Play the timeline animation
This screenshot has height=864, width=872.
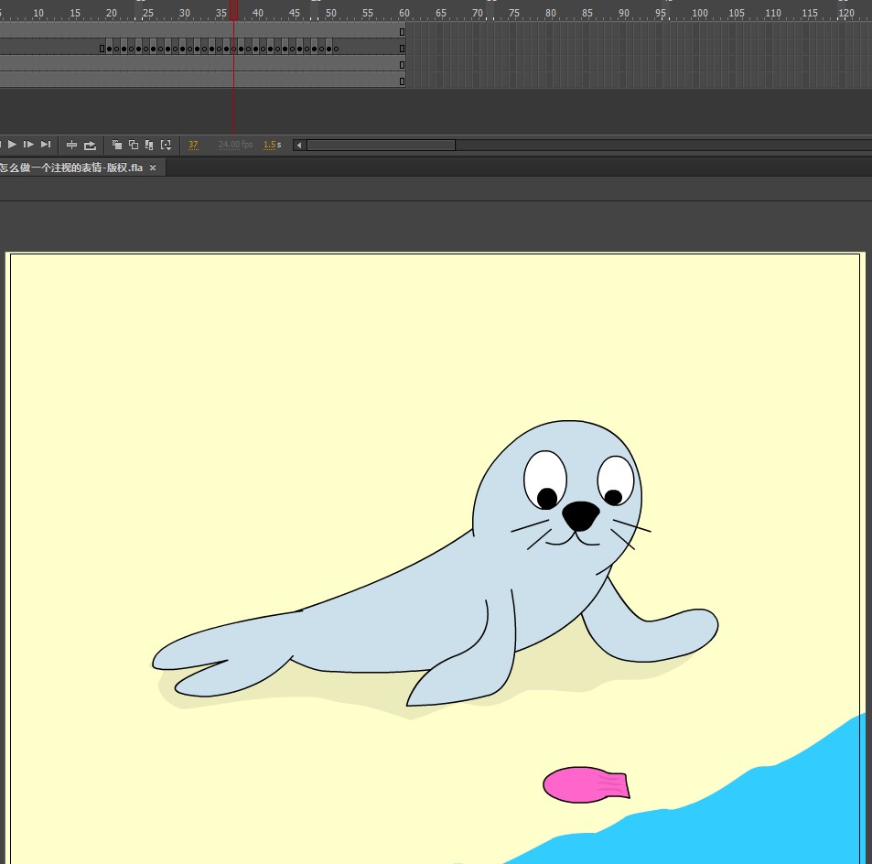tap(13, 145)
